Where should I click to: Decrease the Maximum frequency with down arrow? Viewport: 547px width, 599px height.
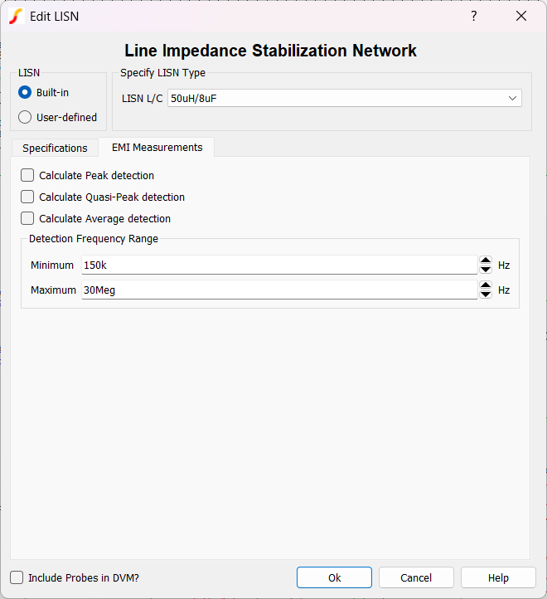tap(486, 294)
